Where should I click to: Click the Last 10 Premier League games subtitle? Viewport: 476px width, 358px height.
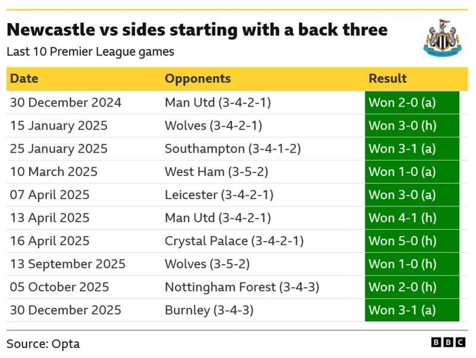tap(90, 52)
